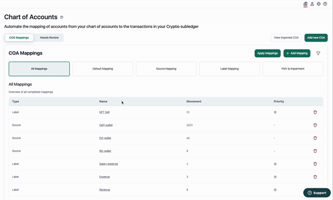Open the Btc wallet mapping link
333x200 pixels.
point(105,151)
